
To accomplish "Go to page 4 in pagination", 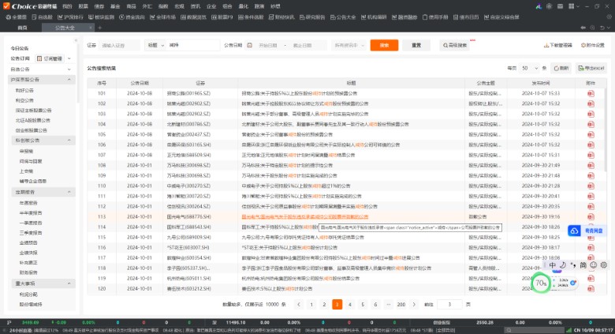I will click(x=350, y=304).
